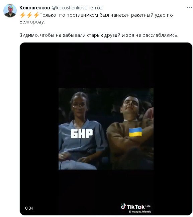
Task: Play the embedded video
Action: [106, 129]
